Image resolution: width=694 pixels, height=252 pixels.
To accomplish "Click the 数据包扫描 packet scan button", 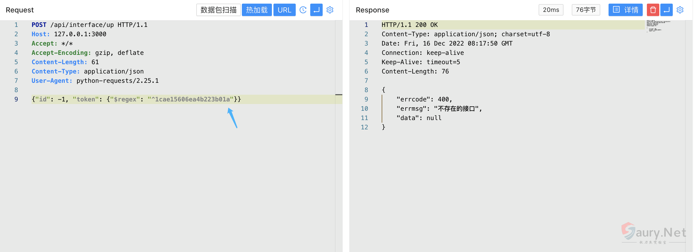I will pos(218,10).
